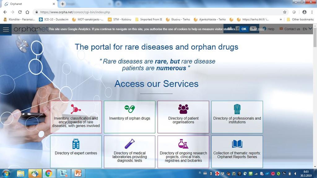
Task: Click the Read more cookie link
Action: [257, 29]
